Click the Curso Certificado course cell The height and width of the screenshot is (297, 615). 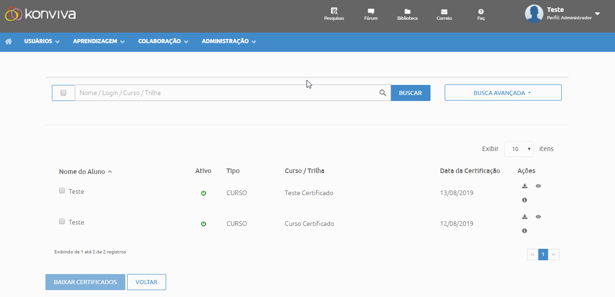309,224
